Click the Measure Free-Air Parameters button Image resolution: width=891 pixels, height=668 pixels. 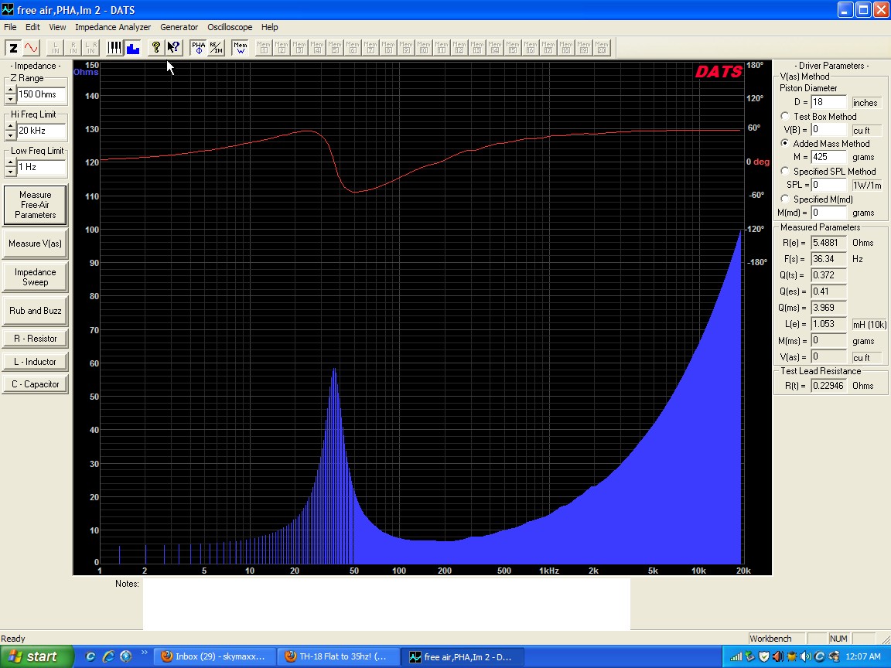pyautogui.click(x=36, y=205)
